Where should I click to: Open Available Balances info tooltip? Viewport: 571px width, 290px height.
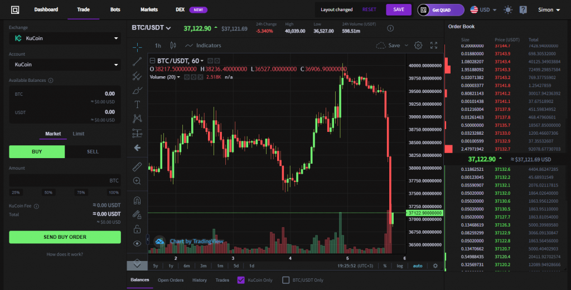51,80
